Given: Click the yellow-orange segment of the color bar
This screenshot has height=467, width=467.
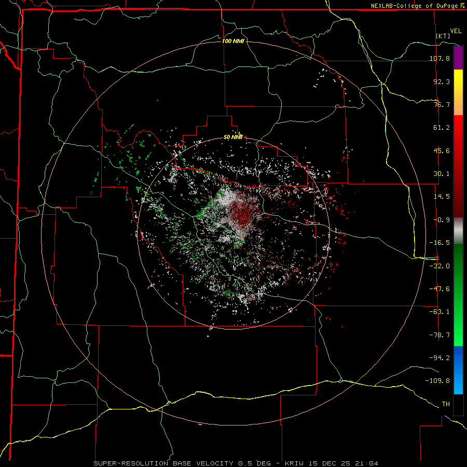Looking at the screenshot, I should (x=458, y=92).
